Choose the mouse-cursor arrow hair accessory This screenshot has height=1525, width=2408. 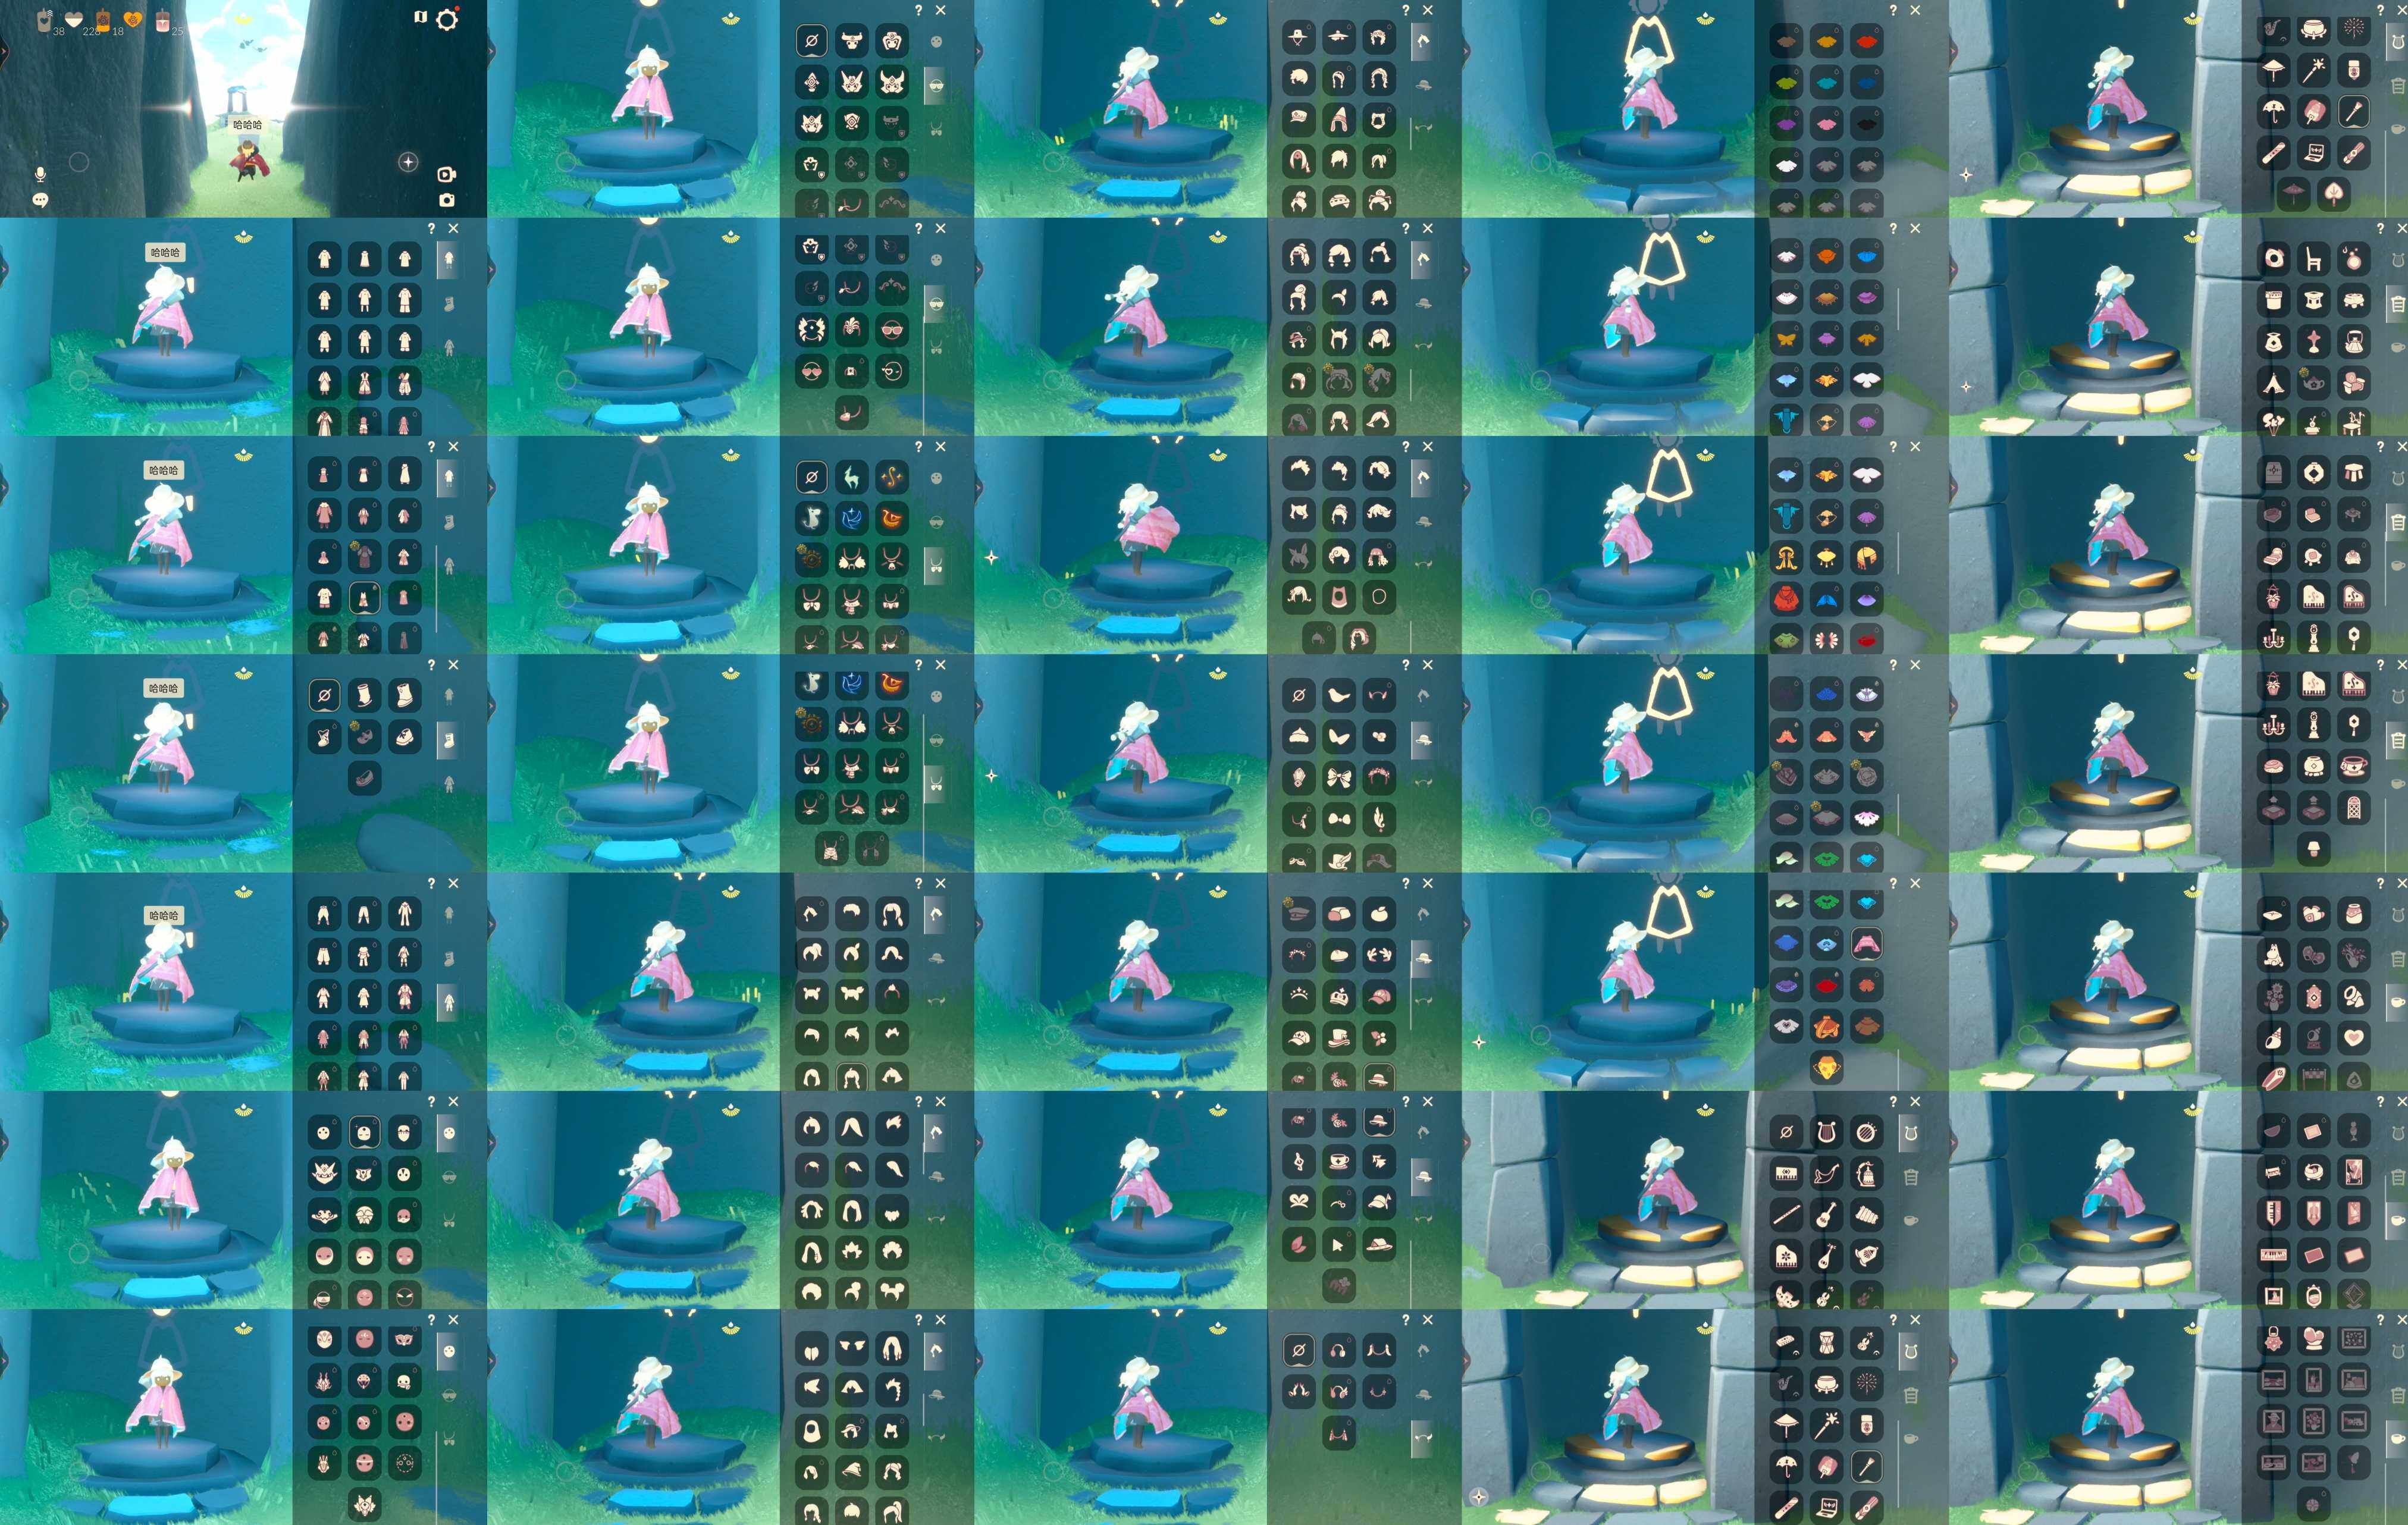coord(1338,1245)
